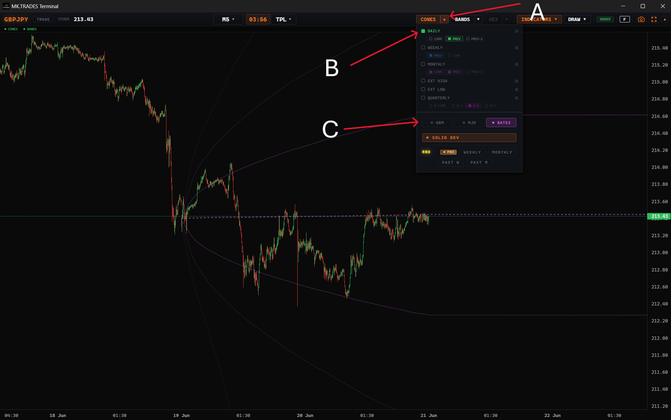The width and height of the screenshot is (671, 420).
Task: Open settings gear for MONTHLY cones
Action: 516,65
